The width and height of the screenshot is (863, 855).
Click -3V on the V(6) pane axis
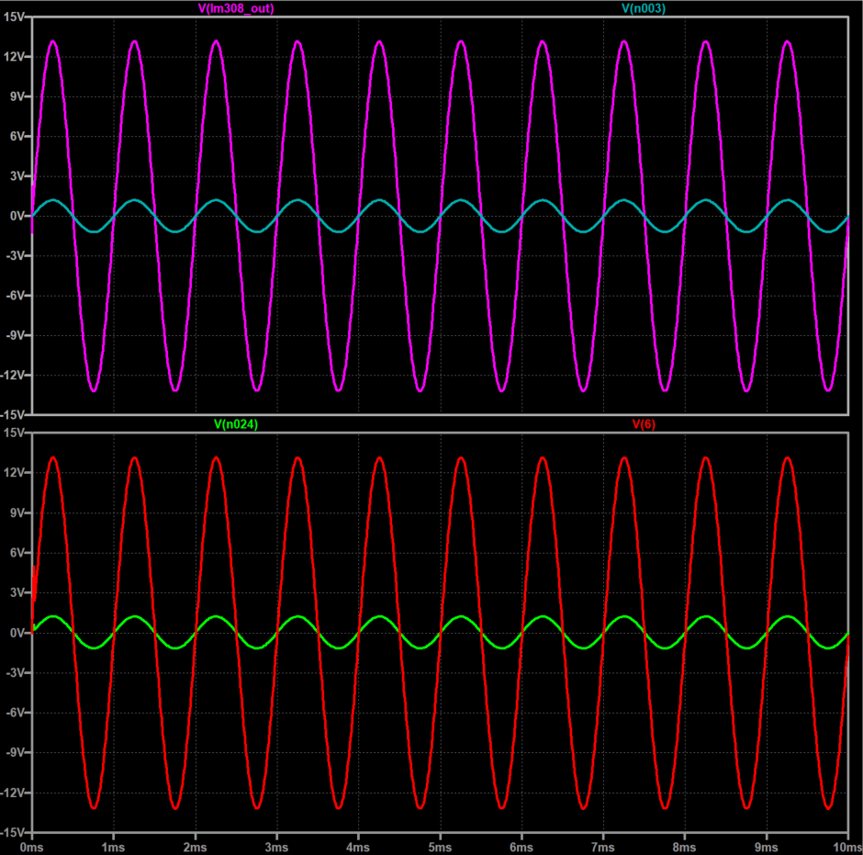[x=15, y=672]
